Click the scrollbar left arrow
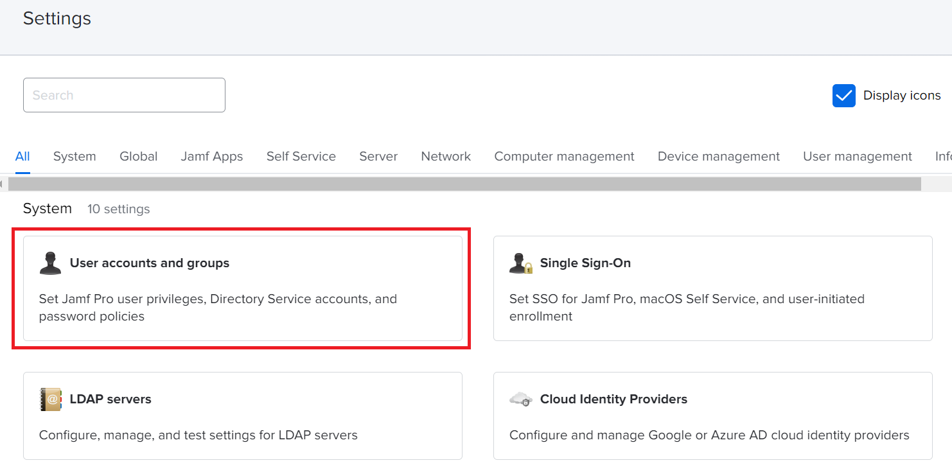This screenshot has width=952, height=465. 3,184
